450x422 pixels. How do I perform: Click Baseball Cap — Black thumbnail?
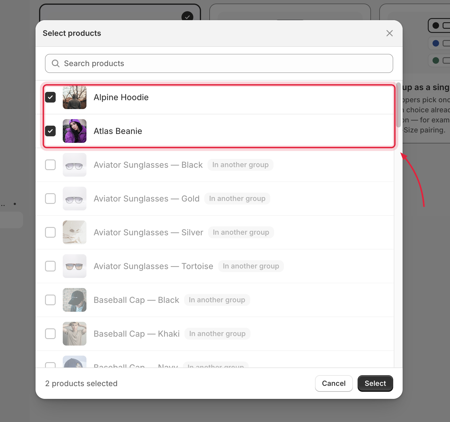tap(75, 300)
